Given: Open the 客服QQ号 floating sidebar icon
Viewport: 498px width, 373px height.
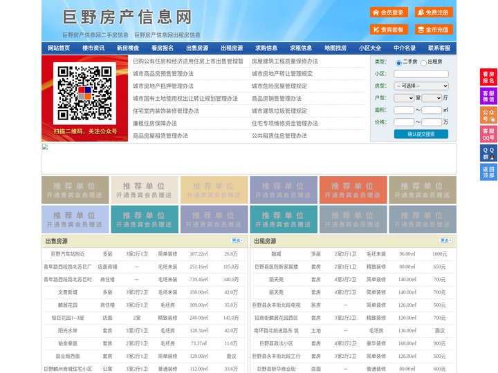Looking at the screenshot, I should [488, 134].
